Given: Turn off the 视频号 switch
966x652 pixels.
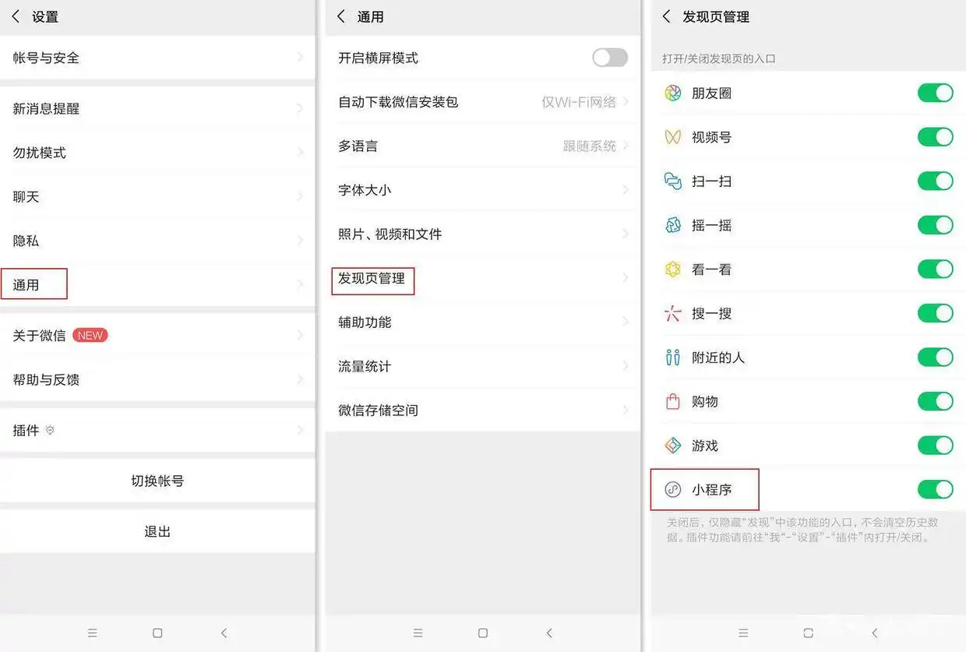Looking at the screenshot, I should [x=936, y=137].
